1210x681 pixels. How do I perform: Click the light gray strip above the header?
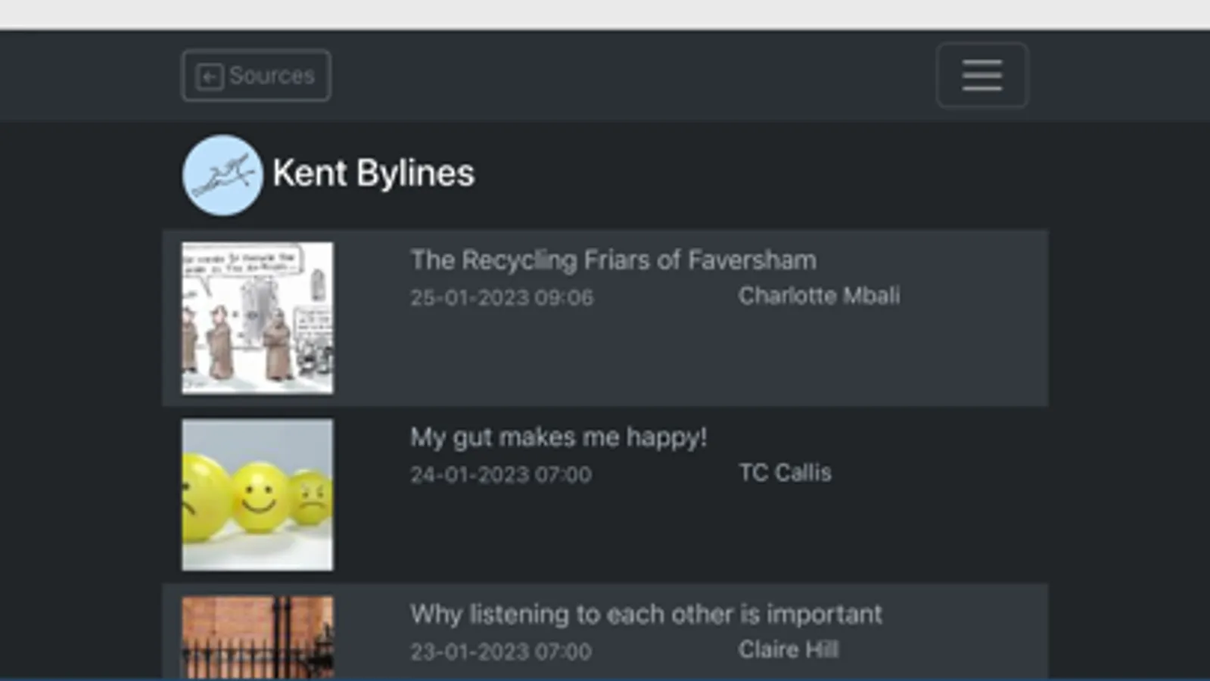click(605, 14)
